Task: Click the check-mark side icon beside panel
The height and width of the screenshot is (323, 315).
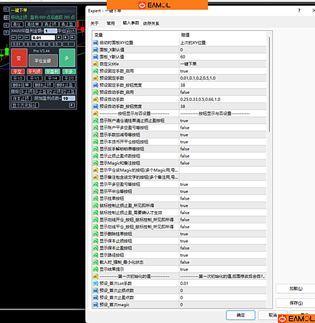Action: click(6, 25)
